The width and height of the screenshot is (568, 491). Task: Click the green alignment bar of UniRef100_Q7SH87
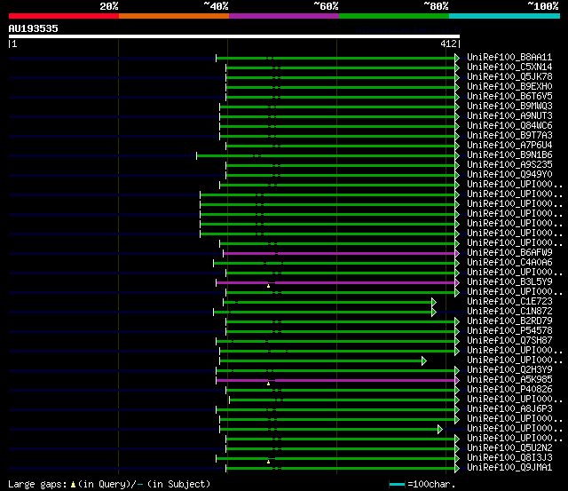click(x=335, y=341)
